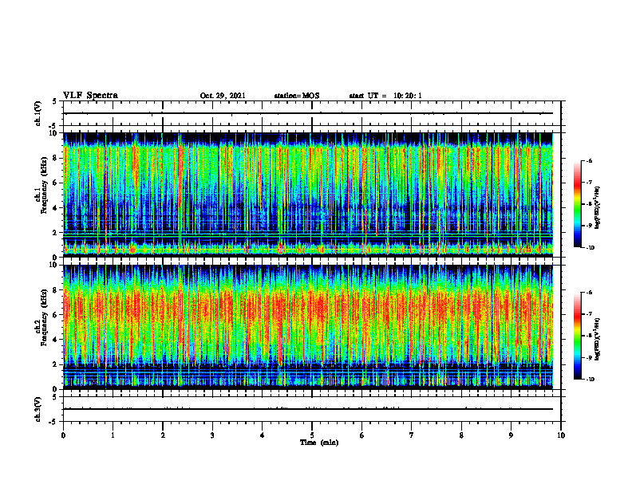Click the ch.1 spectrogram color scale bar

[x=577, y=204]
